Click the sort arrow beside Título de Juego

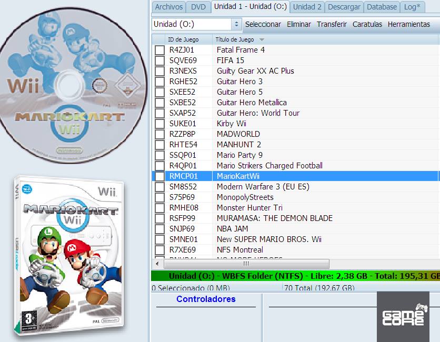(x=262, y=39)
